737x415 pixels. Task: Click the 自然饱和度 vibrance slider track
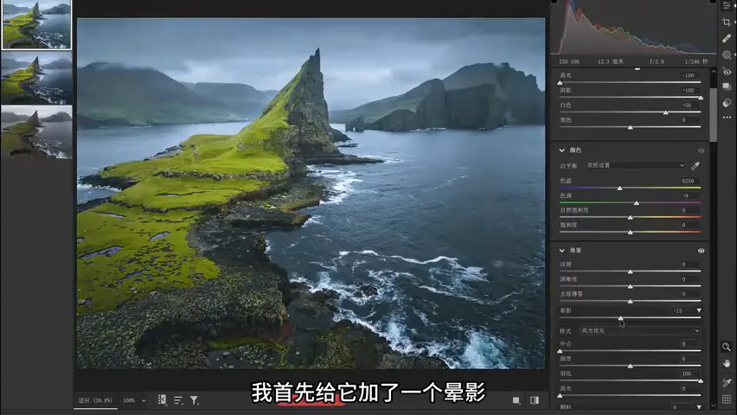(x=631, y=218)
